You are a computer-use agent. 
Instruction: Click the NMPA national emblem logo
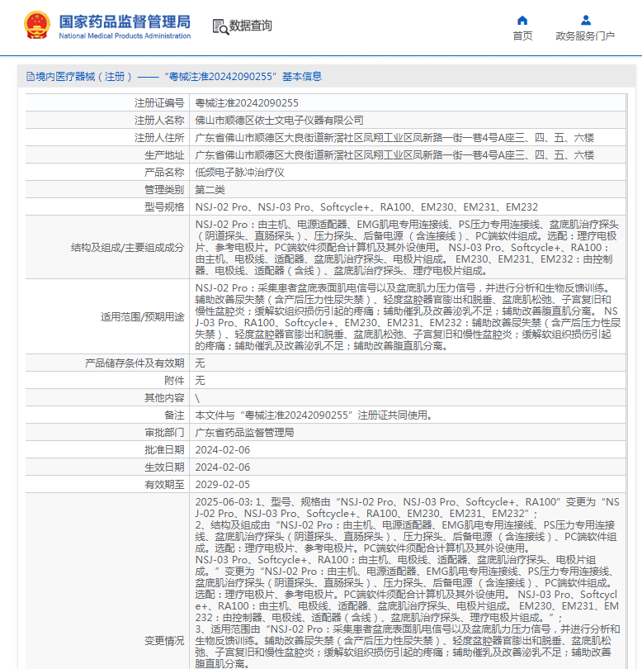click(x=37, y=25)
